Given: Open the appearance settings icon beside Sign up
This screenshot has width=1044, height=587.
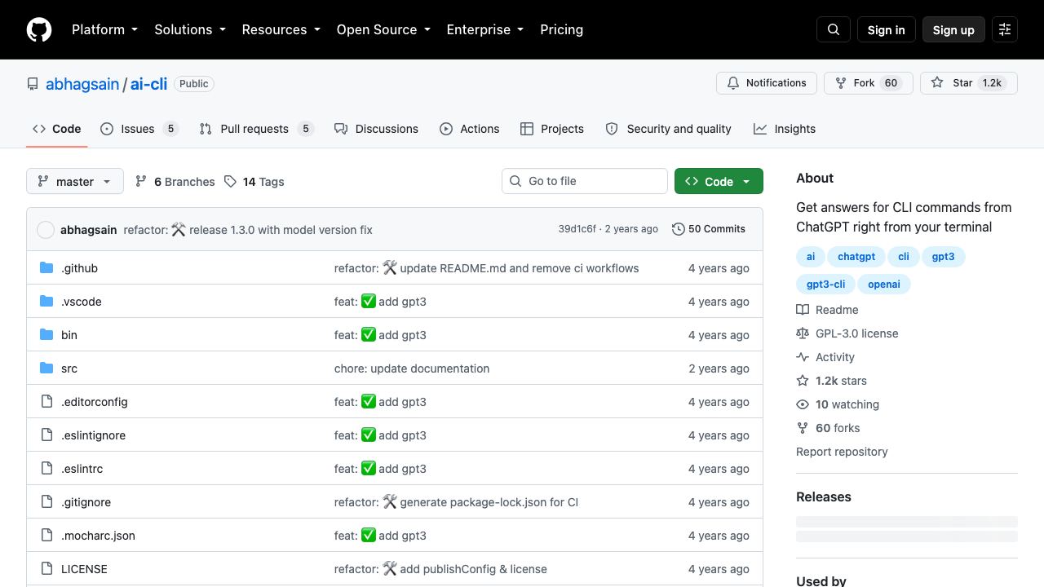Looking at the screenshot, I should 1005,29.
